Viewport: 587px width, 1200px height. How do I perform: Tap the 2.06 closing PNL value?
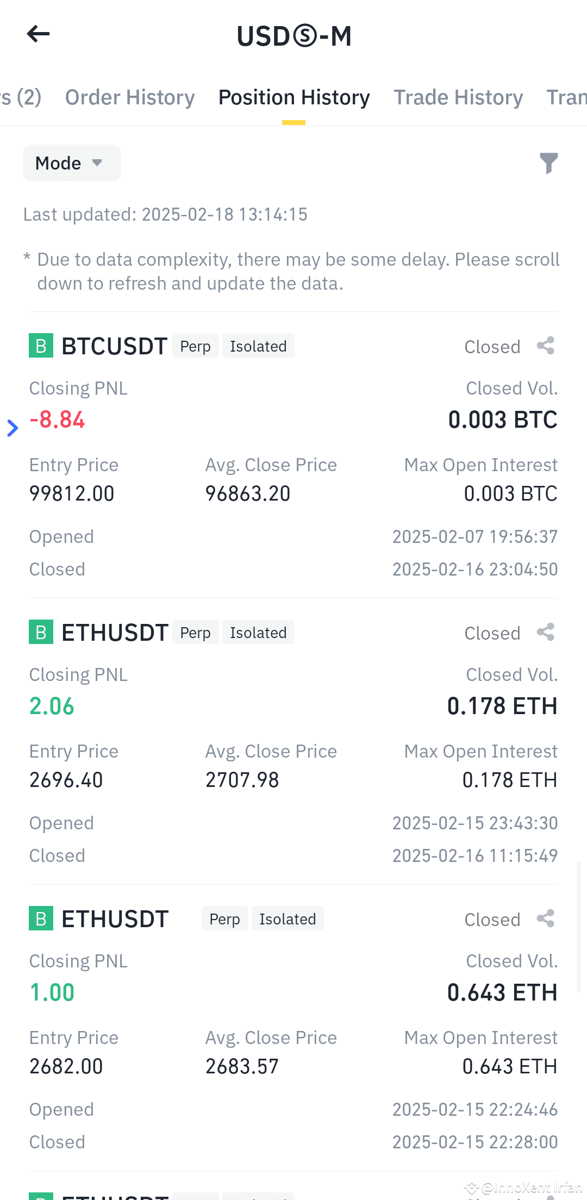52,706
